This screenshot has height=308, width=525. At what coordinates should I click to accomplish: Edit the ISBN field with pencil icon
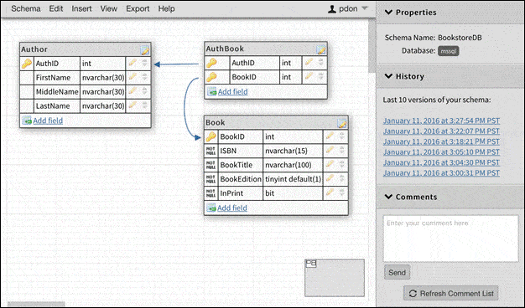pos(330,150)
